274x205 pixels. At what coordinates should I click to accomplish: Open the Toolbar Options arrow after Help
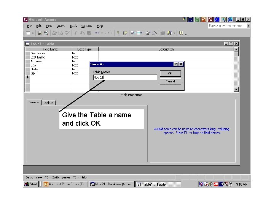pos(186,34)
